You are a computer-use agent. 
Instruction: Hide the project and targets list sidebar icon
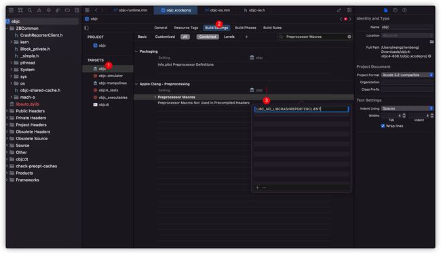pyautogui.click(x=86, y=28)
